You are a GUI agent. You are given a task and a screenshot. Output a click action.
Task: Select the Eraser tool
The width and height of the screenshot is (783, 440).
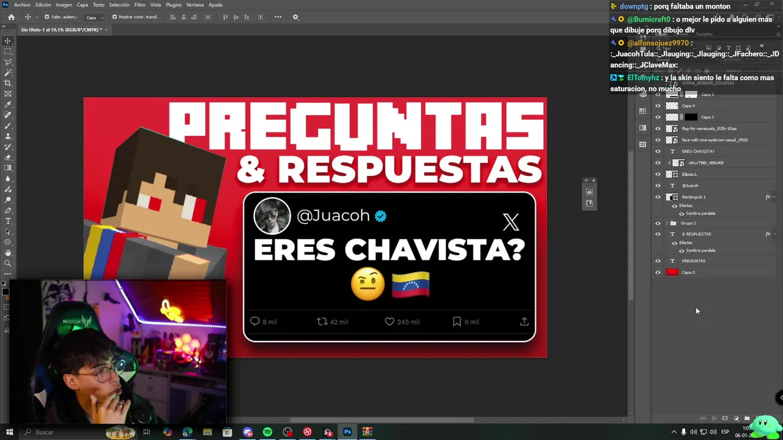point(8,158)
